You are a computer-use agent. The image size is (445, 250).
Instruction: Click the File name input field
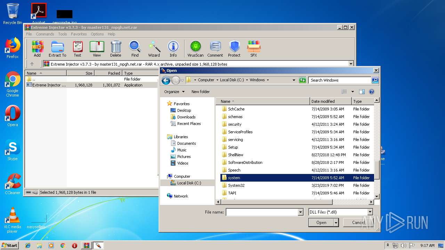click(x=262, y=212)
